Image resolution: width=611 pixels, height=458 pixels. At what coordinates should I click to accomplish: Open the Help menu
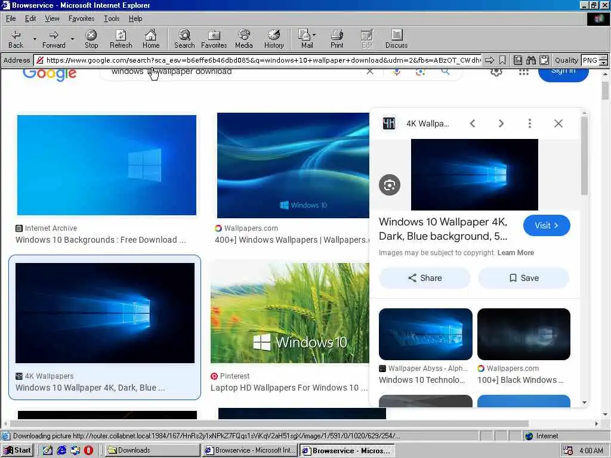click(135, 18)
